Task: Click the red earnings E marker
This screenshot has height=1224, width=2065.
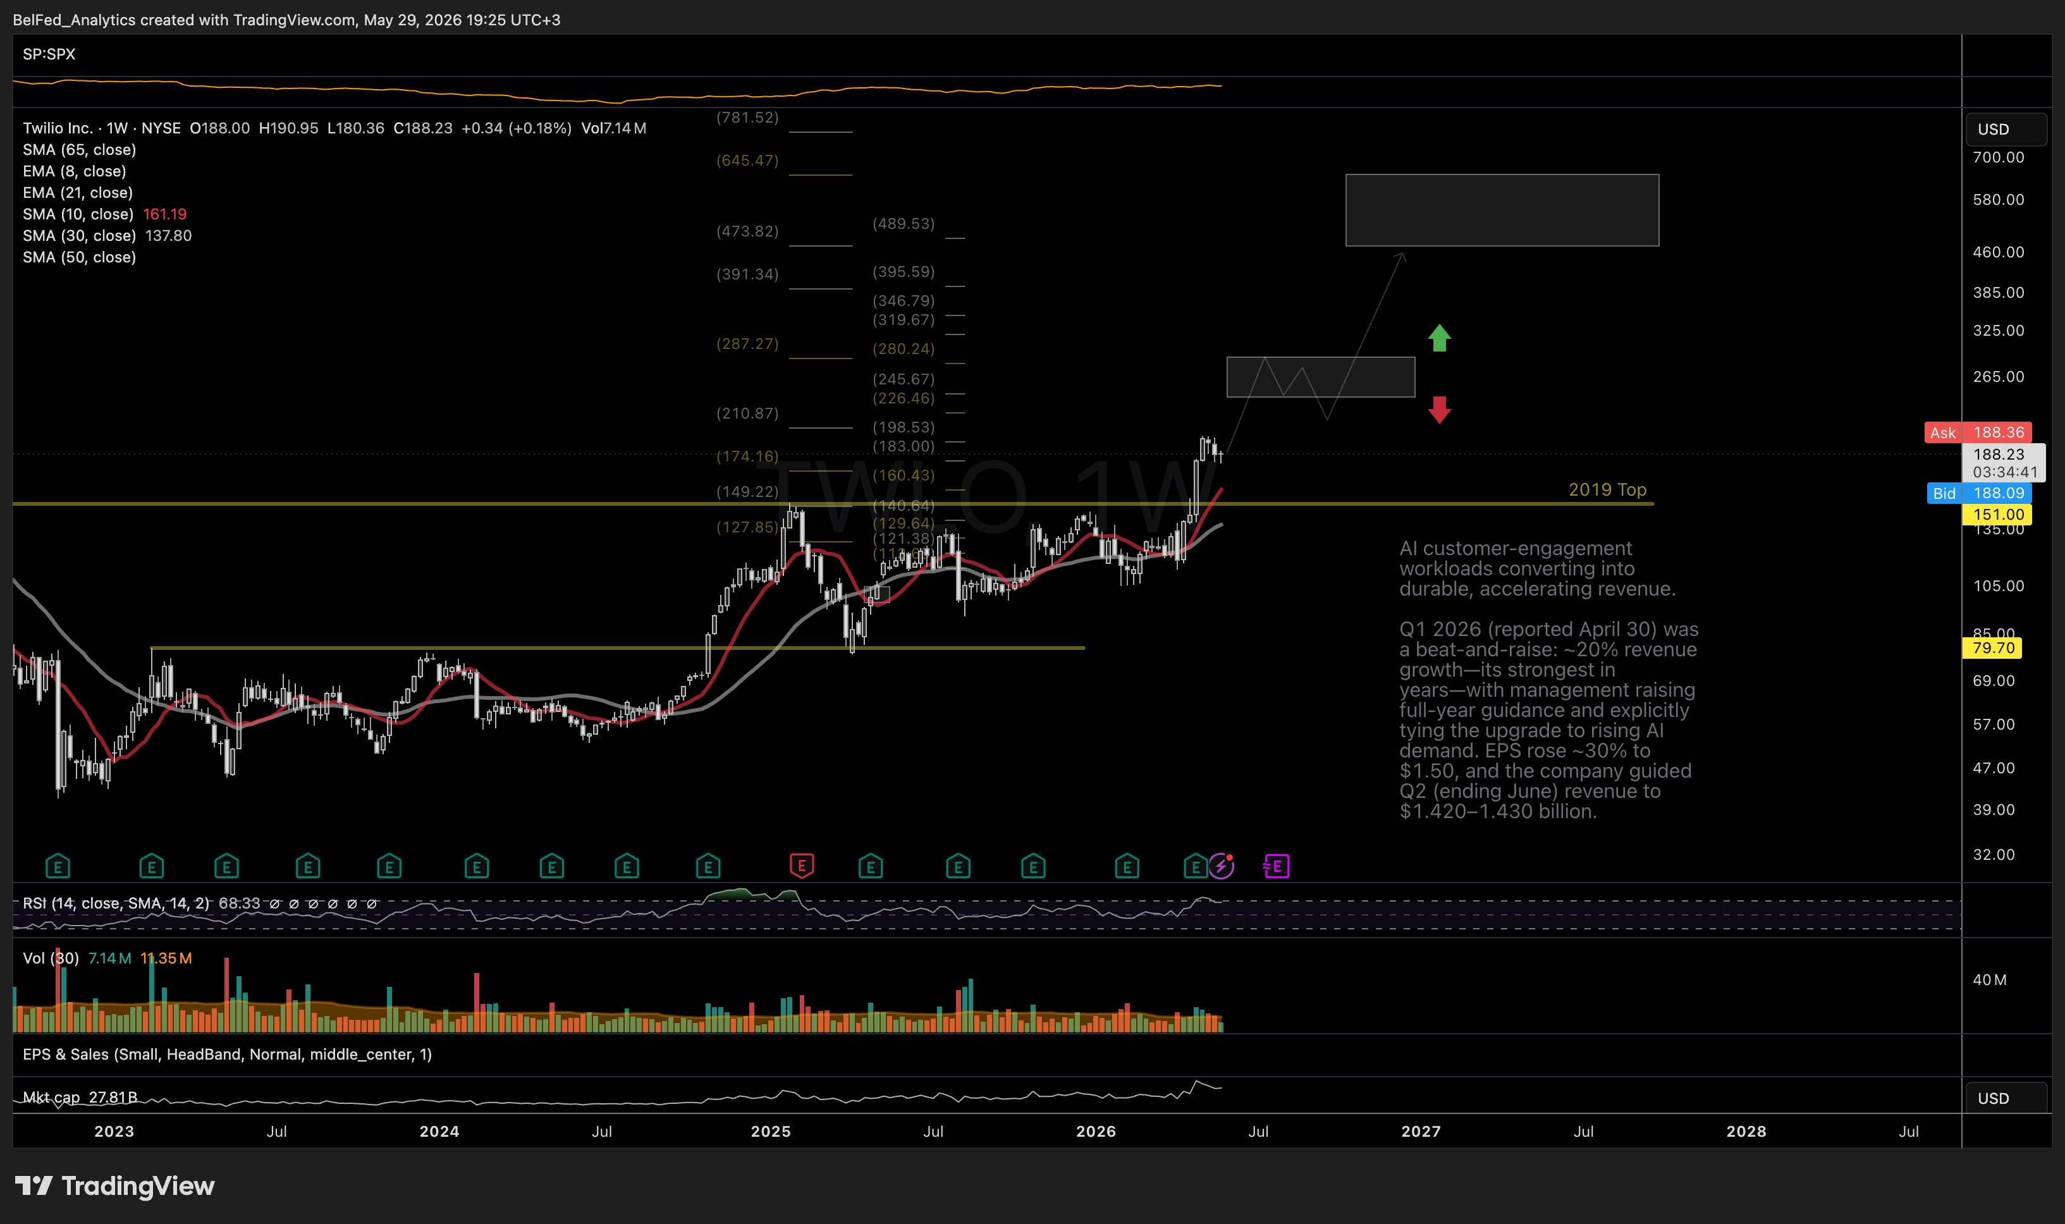Action: (802, 866)
